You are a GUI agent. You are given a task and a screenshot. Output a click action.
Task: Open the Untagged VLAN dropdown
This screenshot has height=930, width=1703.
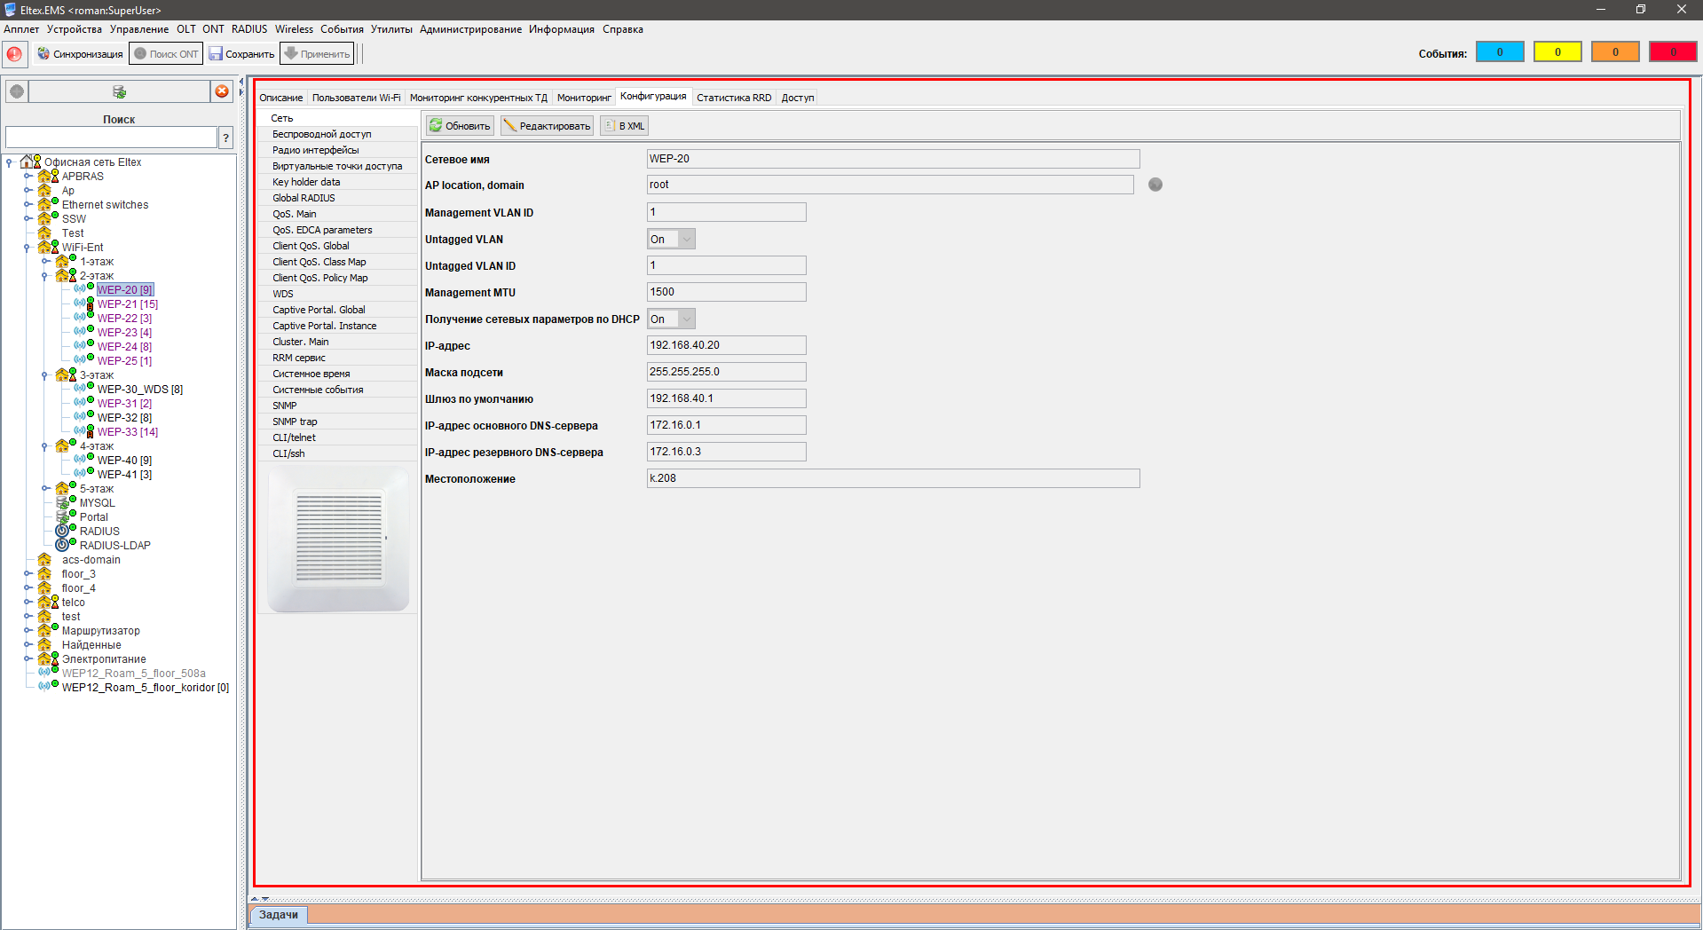(x=685, y=240)
